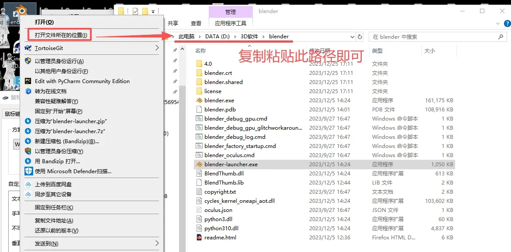
Task: Navigate to 3D软件 in the breadcrumb
Action: point(250,37)
